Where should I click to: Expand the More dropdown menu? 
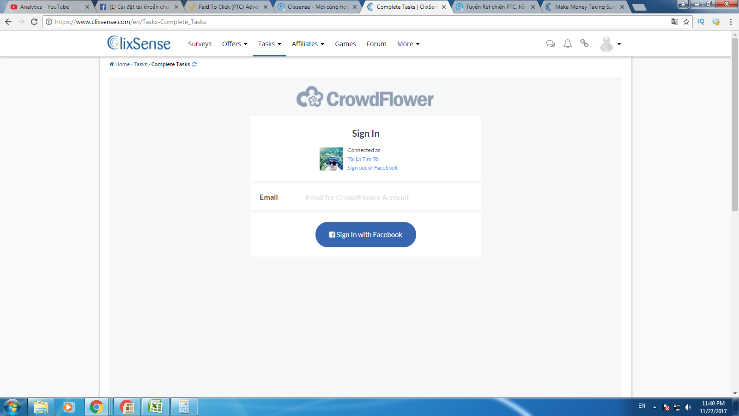point(408,44)
